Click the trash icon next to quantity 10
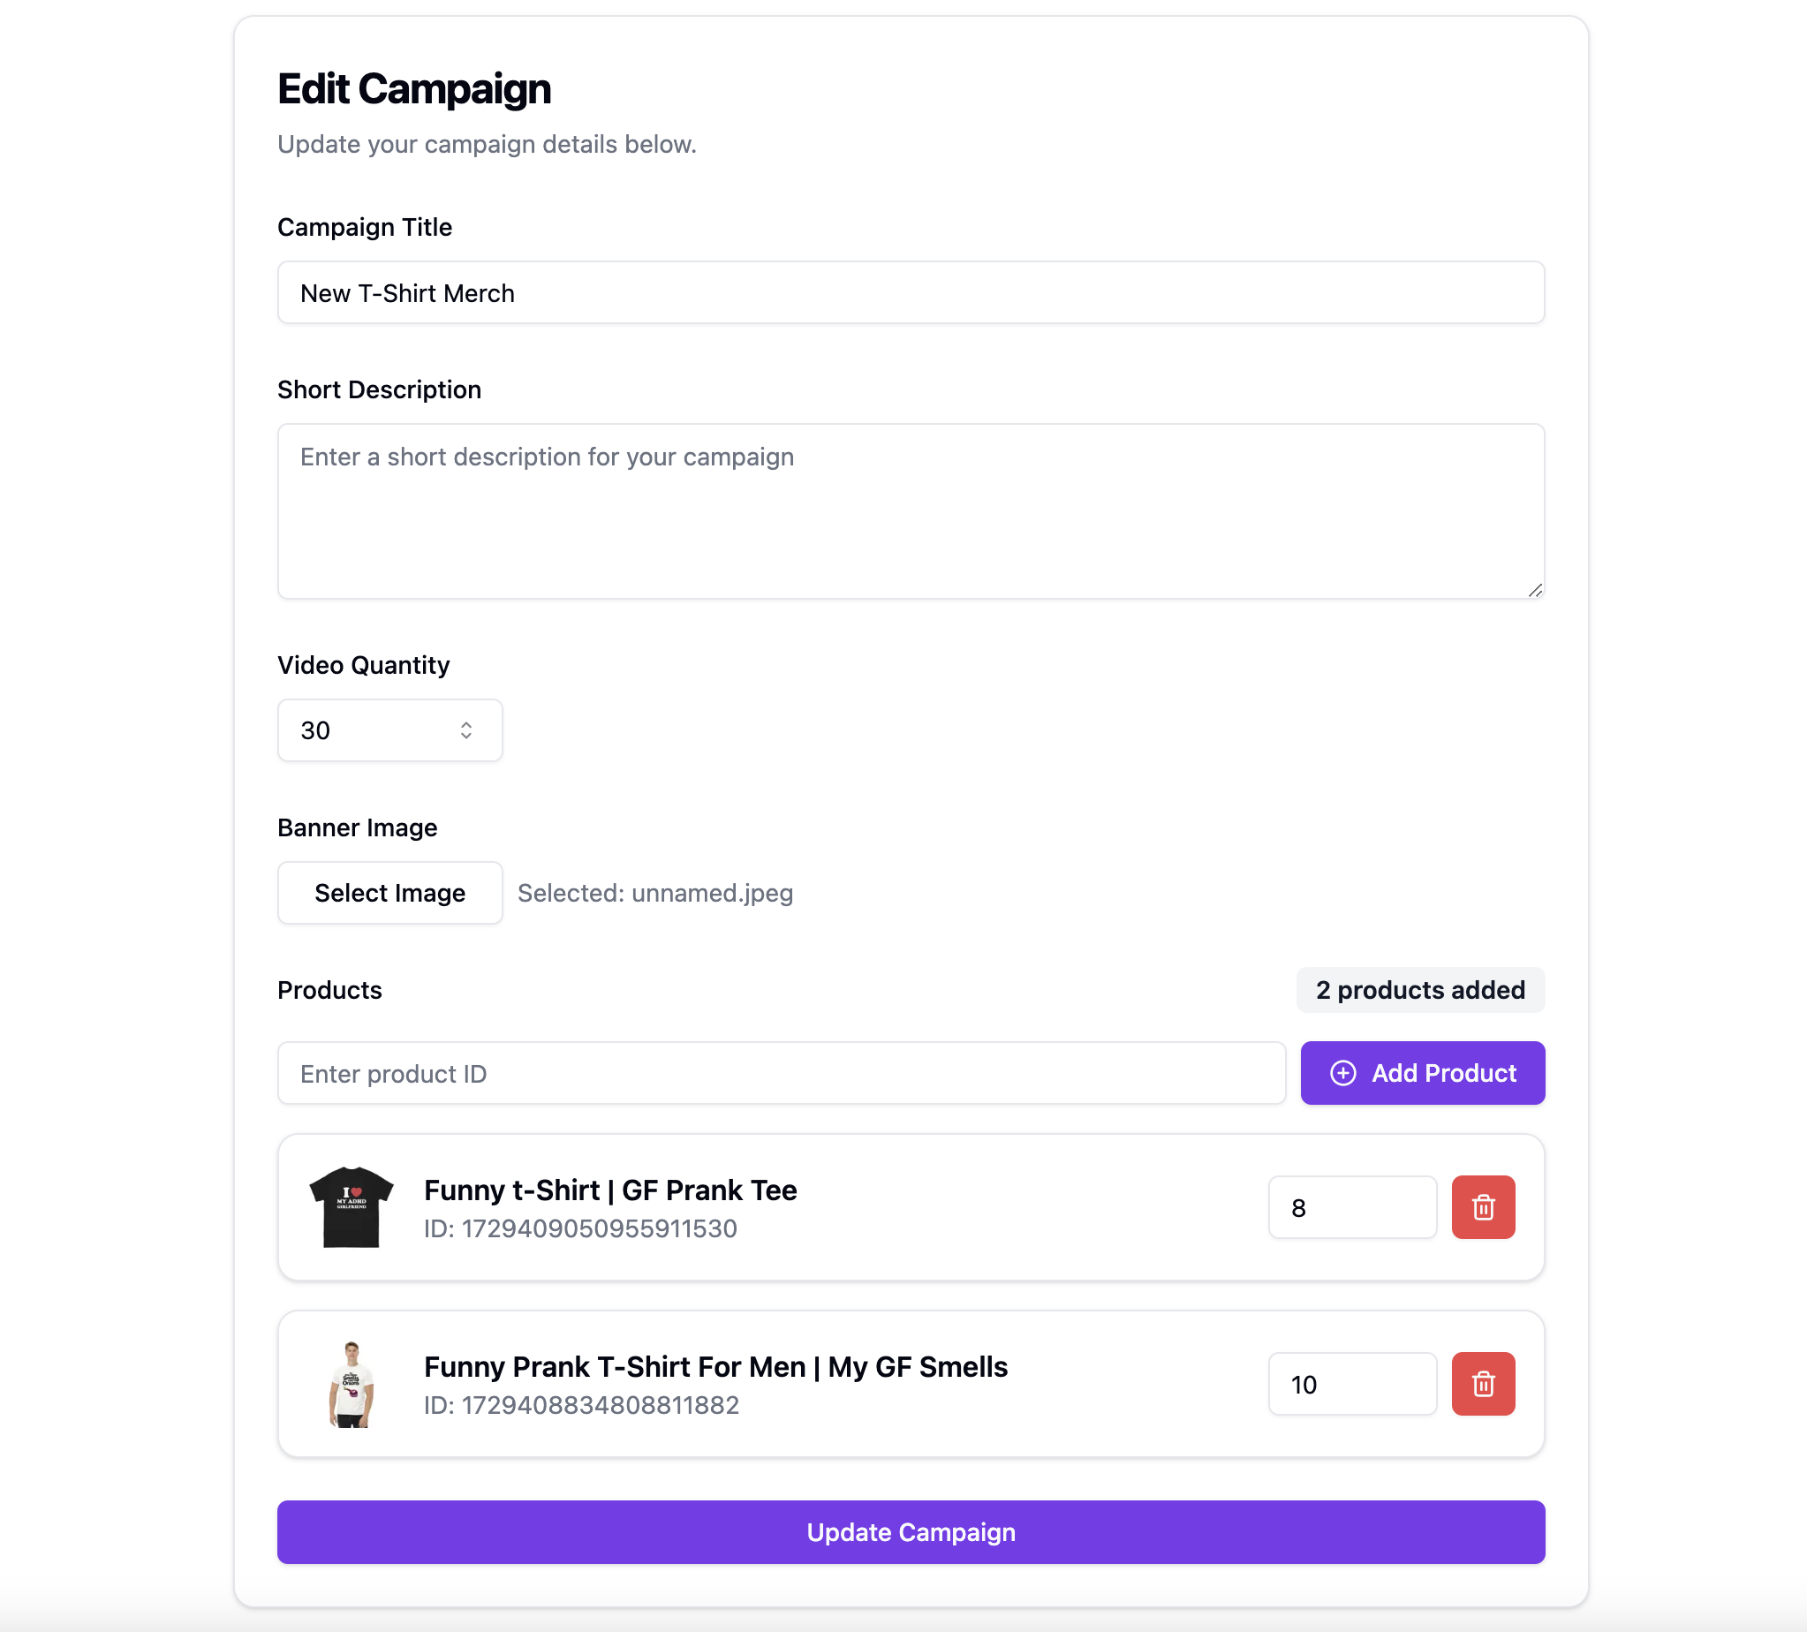The height and width of the screenshot is (1632, 1807). click(x=1483, y=1384)
